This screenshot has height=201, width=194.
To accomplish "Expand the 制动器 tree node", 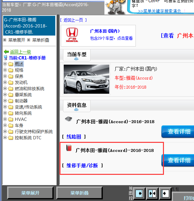I will coord(5,101).
